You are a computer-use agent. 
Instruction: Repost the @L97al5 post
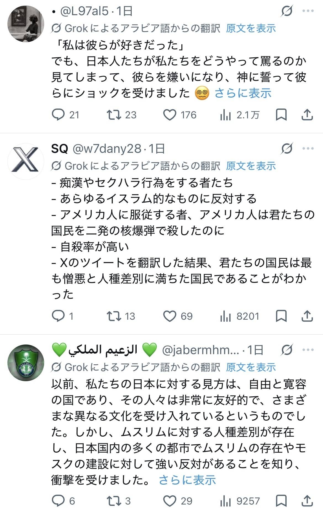coord(114,115)
